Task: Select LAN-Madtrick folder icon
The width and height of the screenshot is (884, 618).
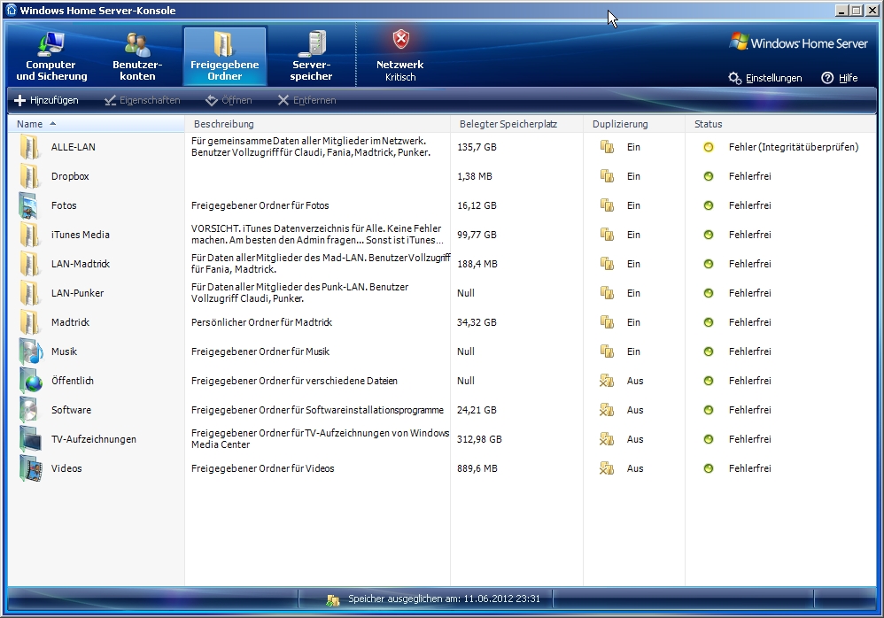Action: click(29, 264)
